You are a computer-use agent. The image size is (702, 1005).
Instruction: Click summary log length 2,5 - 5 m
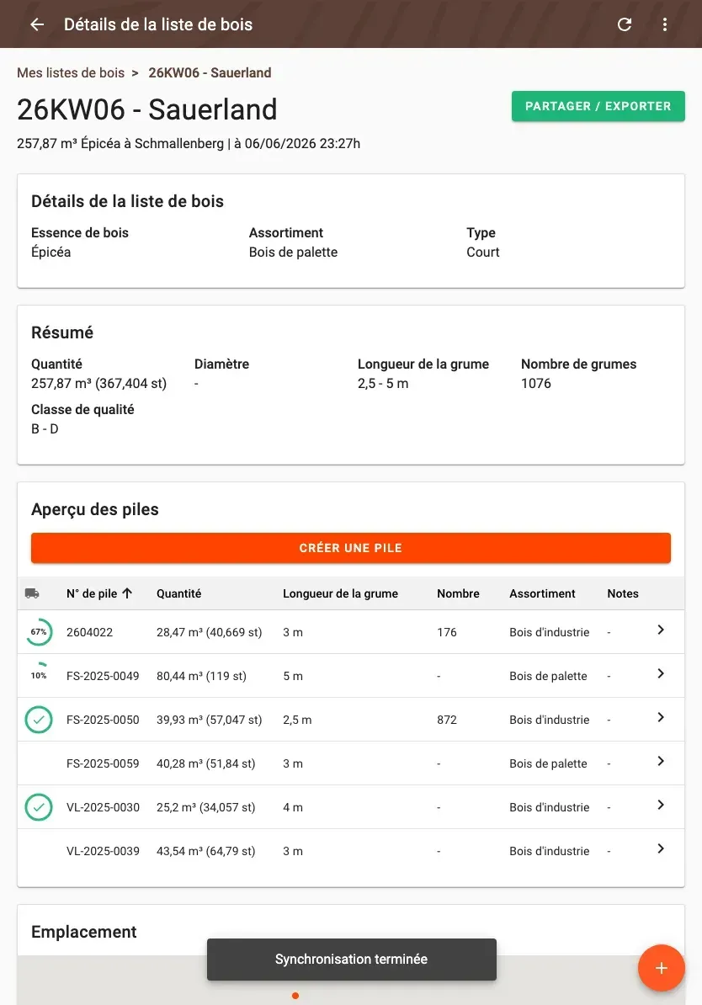click(x=383, y=383)
